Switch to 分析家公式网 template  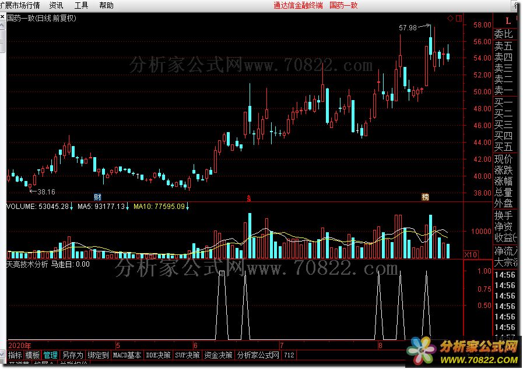(258, 355)
